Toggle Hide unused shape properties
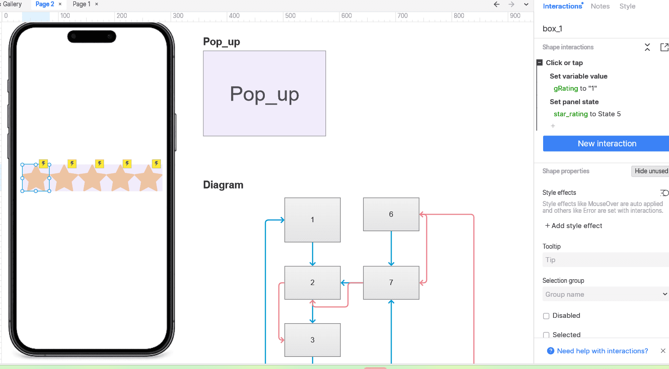669x369 pixels. point(651,171)
